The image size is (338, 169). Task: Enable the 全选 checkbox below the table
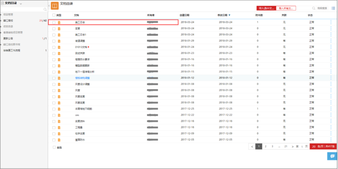tap(54, 147)
